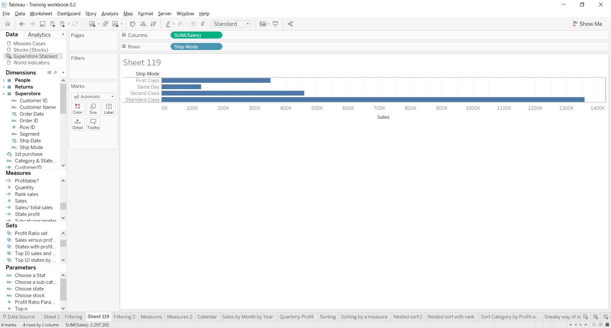Screen dimensions: 611x328
Task: Open the Highlight tool on the toolbar
Action: pyautogui.click(x=169, y=24)
